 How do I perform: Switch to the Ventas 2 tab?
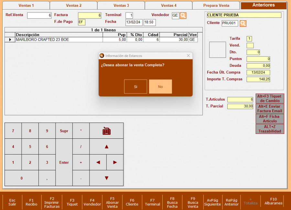74,5
